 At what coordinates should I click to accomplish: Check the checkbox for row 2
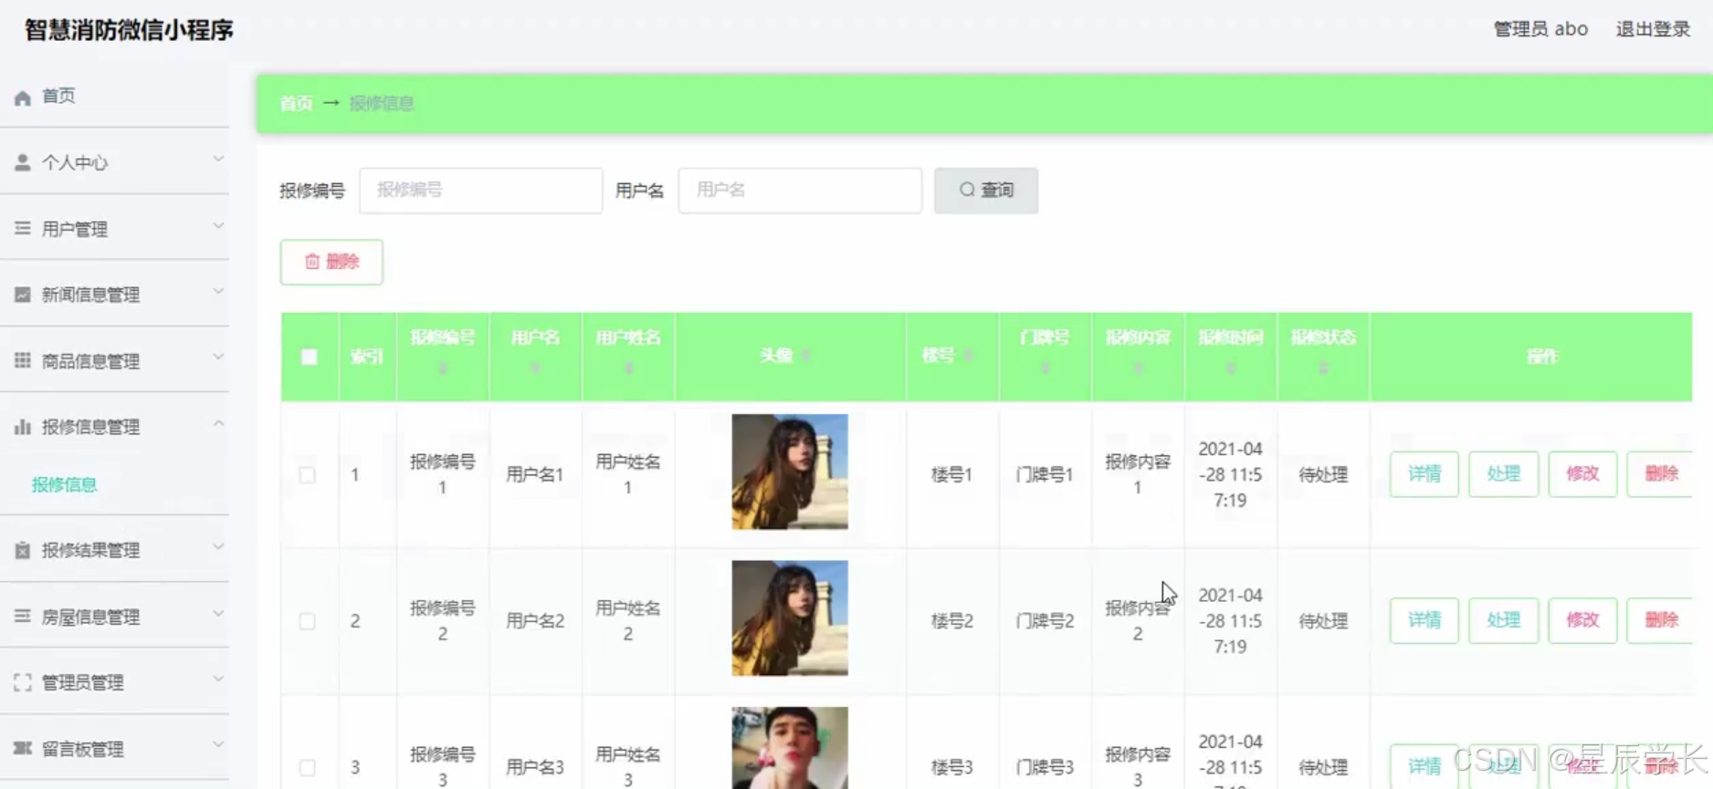tap(308, 621)
